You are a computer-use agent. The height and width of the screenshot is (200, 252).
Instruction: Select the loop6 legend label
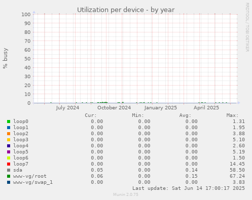pos(21,158)
